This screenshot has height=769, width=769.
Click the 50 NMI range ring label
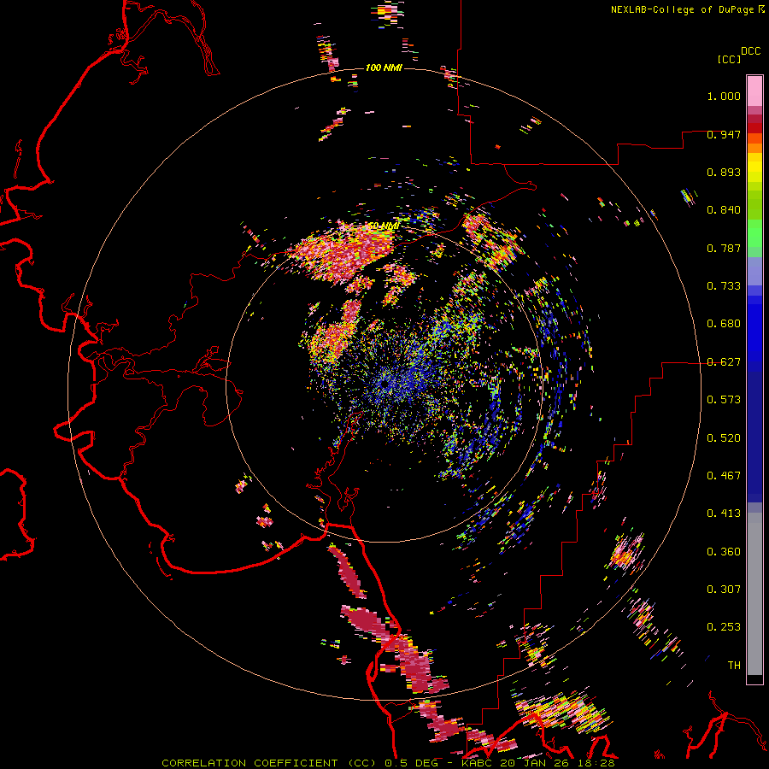(384, 226)
